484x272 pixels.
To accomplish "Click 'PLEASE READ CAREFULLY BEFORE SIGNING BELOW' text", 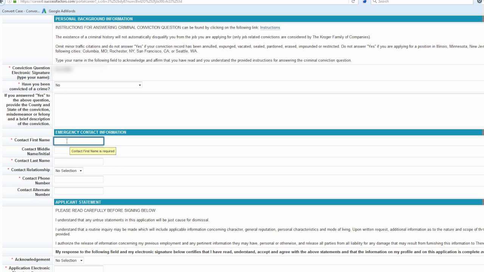I will pos(105,210).
